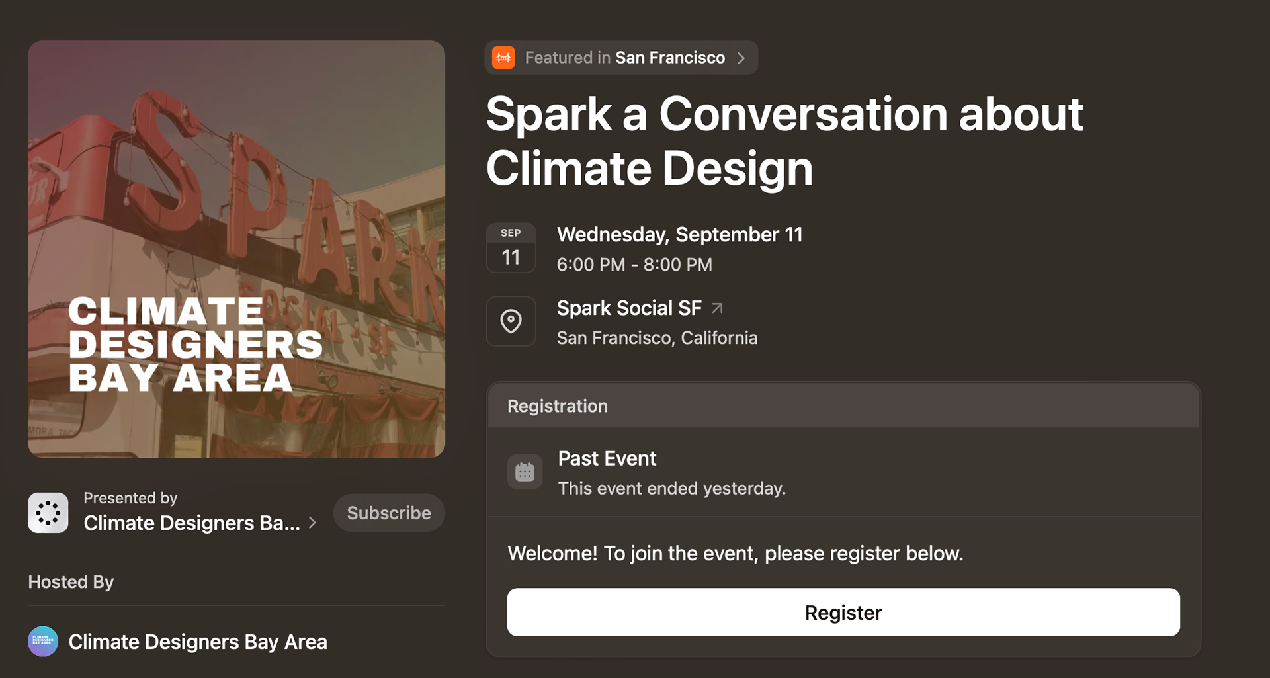Screen dimensions: 1270x678
Task: Click the Wednesday, September 11 date text
Action: (x=679, y=235)
